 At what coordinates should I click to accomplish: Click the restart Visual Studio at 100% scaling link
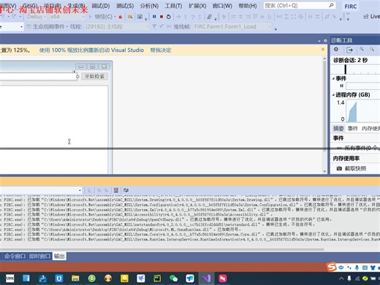91,50
